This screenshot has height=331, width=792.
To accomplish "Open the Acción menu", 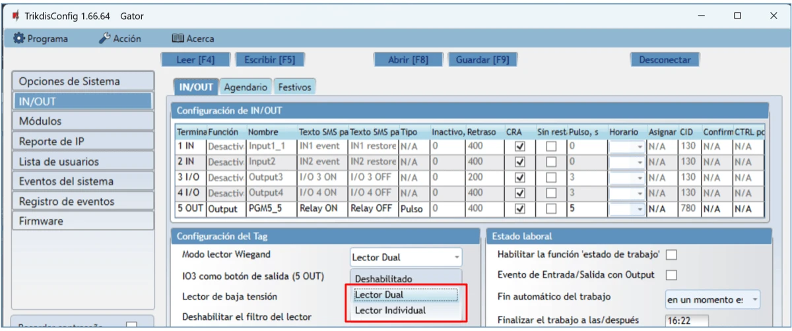I will [x=121, y=39].
